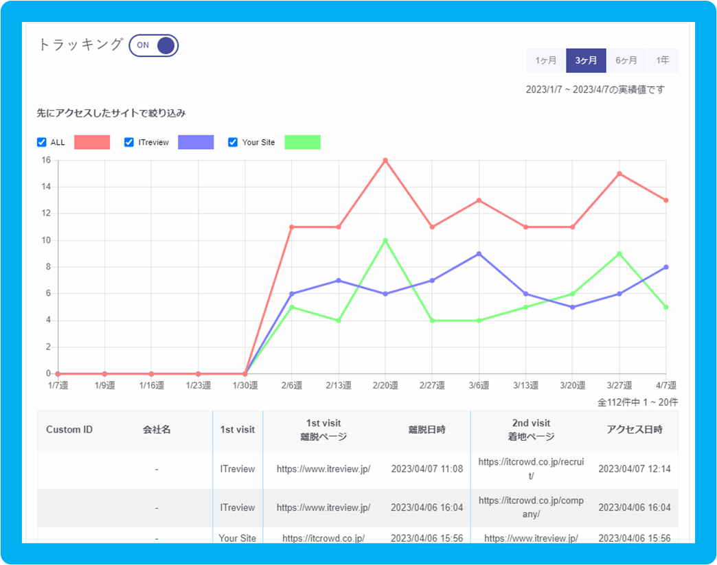
Task: Switch to the 6ヶ月 period tab
Action: 626,60
